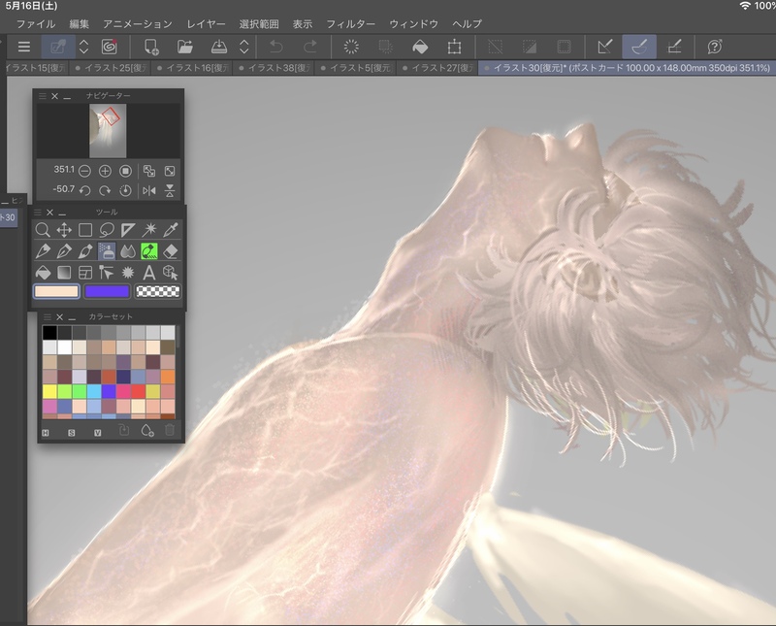Viewport: 776px width, 626px height.
Task: Select the brush tool
Action: 85,251
